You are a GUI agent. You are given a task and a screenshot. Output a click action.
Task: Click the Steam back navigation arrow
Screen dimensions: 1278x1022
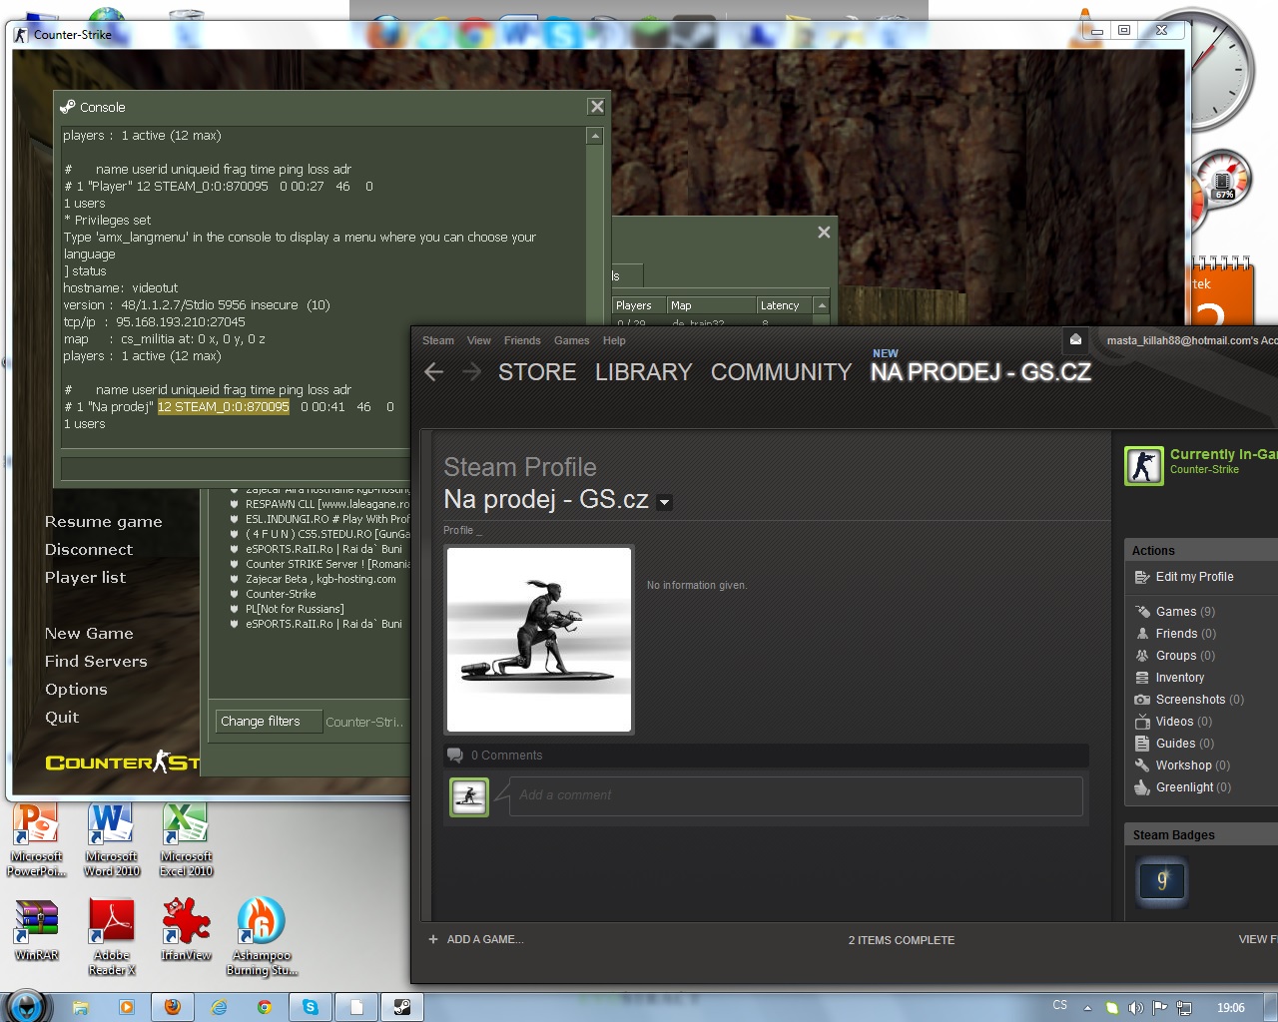click(x=433, y=372)
